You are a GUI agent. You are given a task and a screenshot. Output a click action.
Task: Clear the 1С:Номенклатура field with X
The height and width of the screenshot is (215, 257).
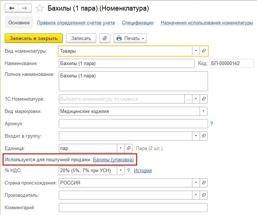[x=196, y=99]
